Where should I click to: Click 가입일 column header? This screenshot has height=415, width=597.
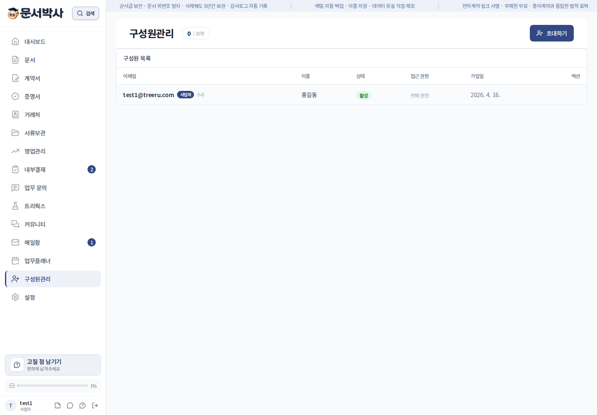pyautogui.click(x=477, y=76)
